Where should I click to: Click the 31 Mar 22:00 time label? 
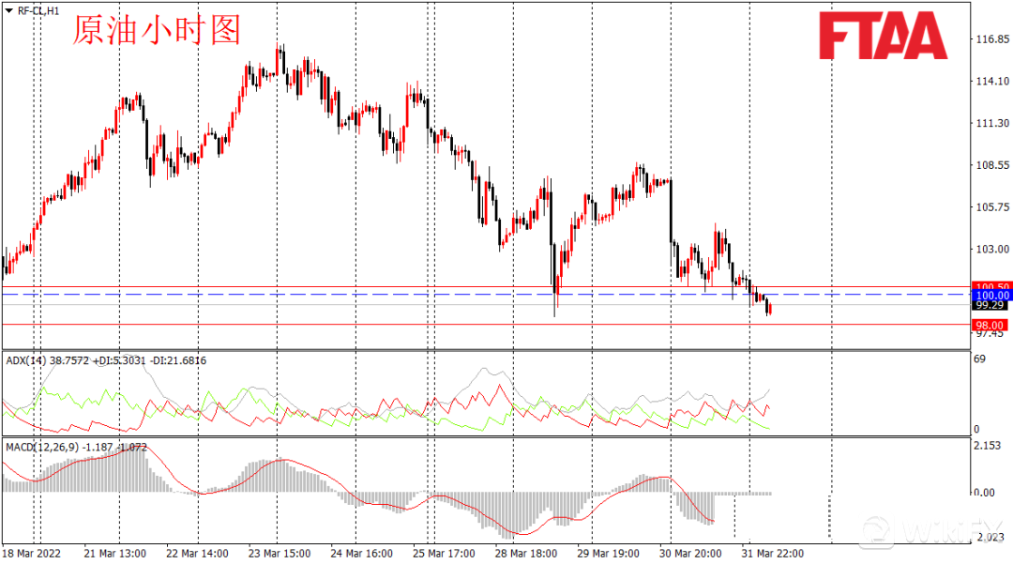click(772, 554)
